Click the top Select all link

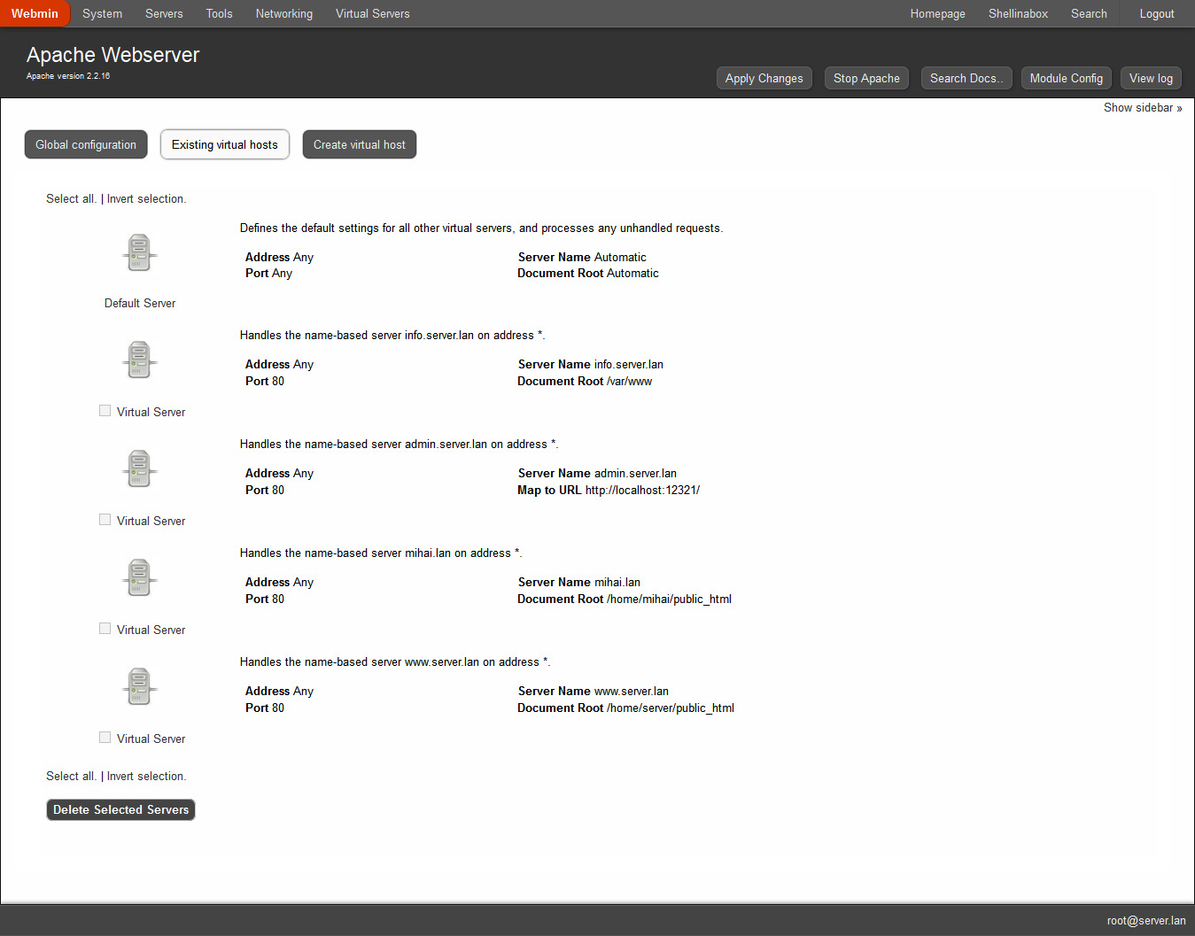[x=71, y=199]
